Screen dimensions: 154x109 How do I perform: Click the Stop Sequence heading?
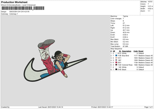click(116, 49)
